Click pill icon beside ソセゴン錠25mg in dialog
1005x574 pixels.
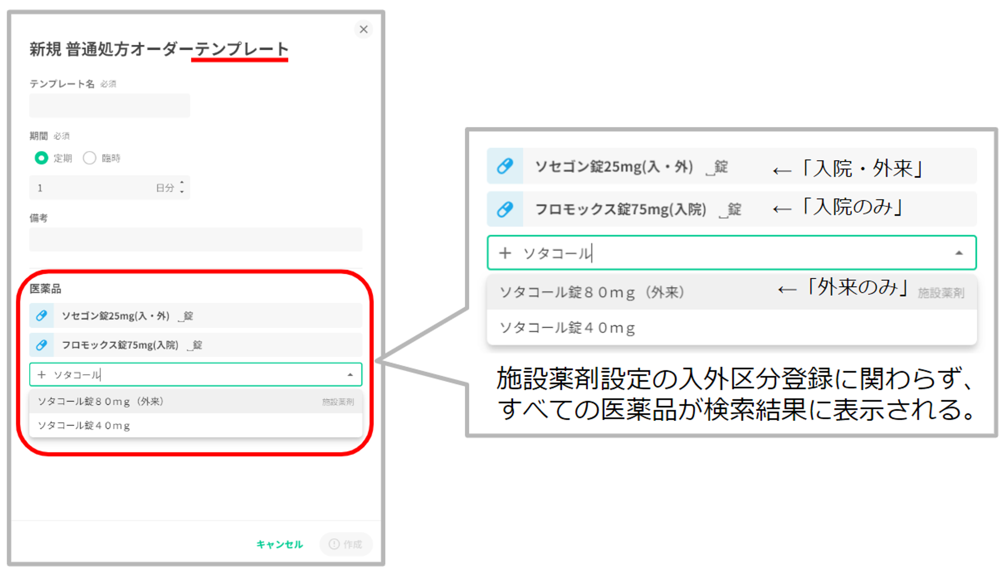[x=42, y=315]
